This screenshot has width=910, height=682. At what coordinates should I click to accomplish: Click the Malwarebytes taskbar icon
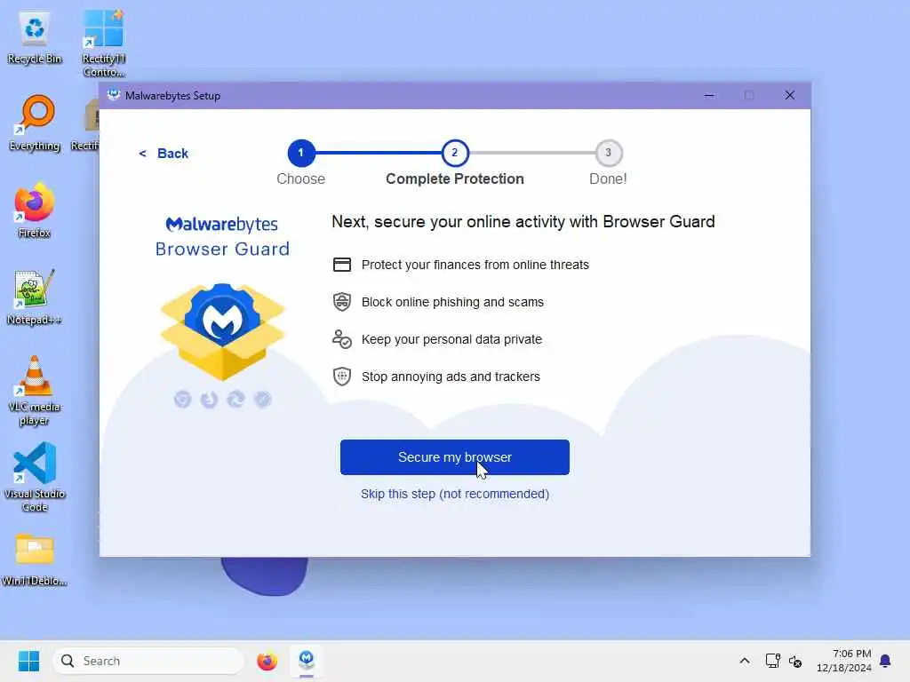pyautogui.click(x=307, y=661)
